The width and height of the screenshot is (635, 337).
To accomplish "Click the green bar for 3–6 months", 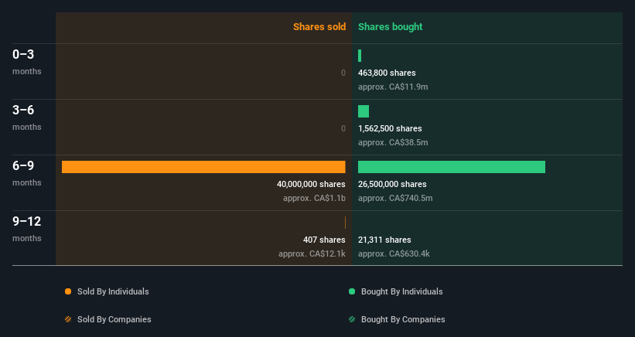I will [364, 111].
